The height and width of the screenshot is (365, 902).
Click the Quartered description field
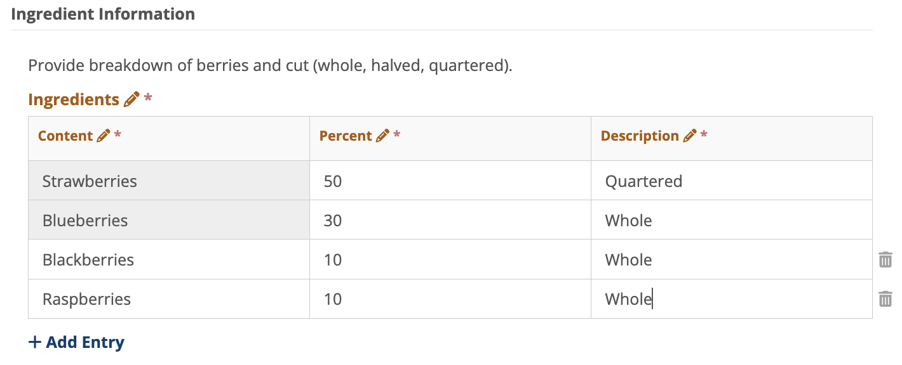tap(730, 181)
